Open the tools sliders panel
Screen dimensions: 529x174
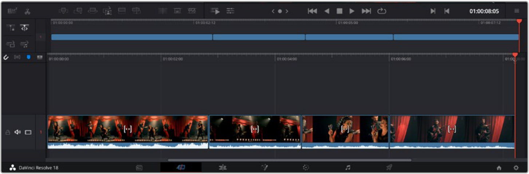coord(230,11)
